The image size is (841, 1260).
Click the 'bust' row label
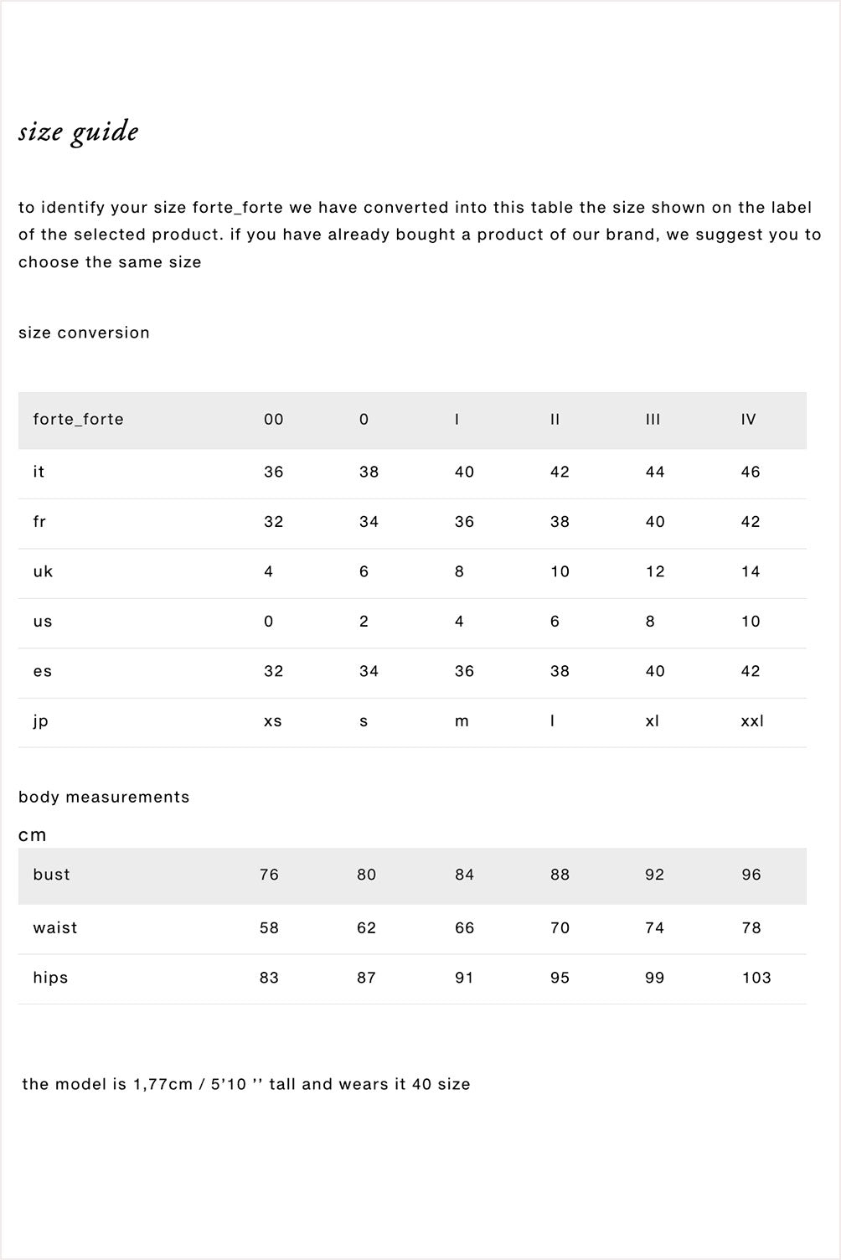(51, 875)
